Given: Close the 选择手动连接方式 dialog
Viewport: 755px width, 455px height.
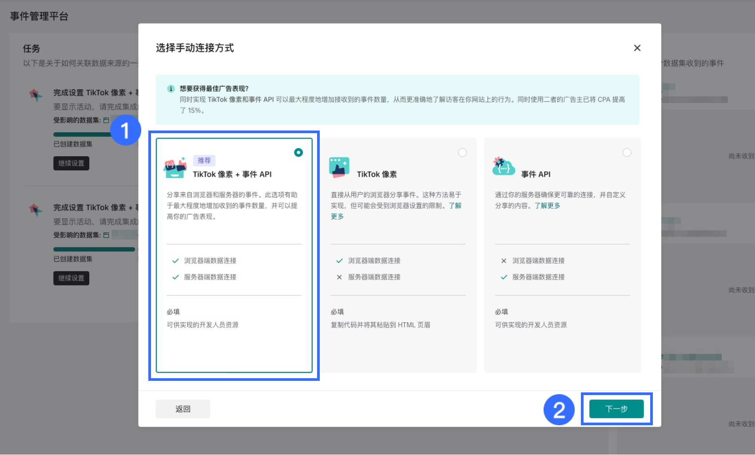Looking at the screenshot, I should click(x=637, y=48).
